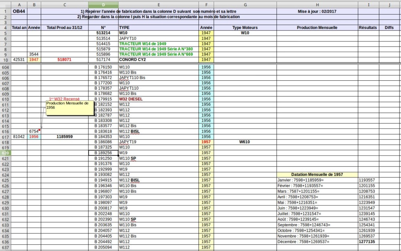Select the 'B 205094' cell

click(103, 247)
